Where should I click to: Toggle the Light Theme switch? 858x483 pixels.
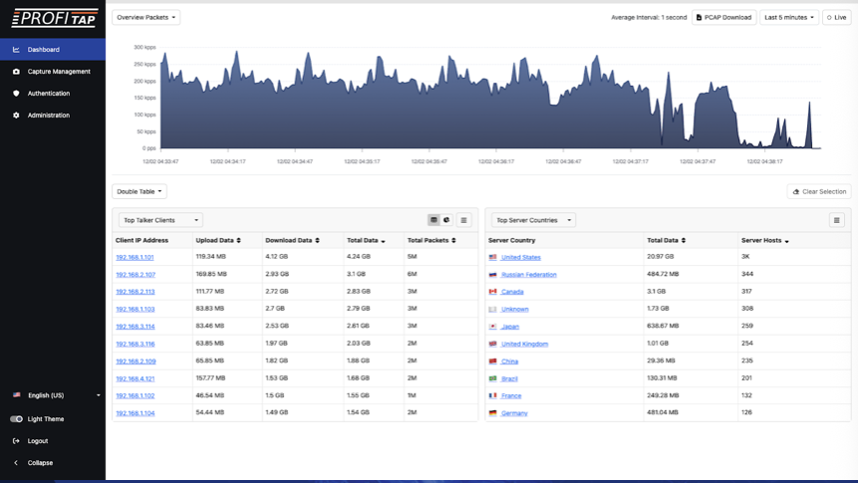[17, 419]
